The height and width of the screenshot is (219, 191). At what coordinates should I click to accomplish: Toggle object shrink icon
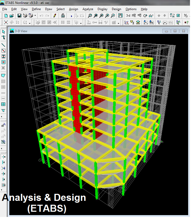click(x=172, y=16)
